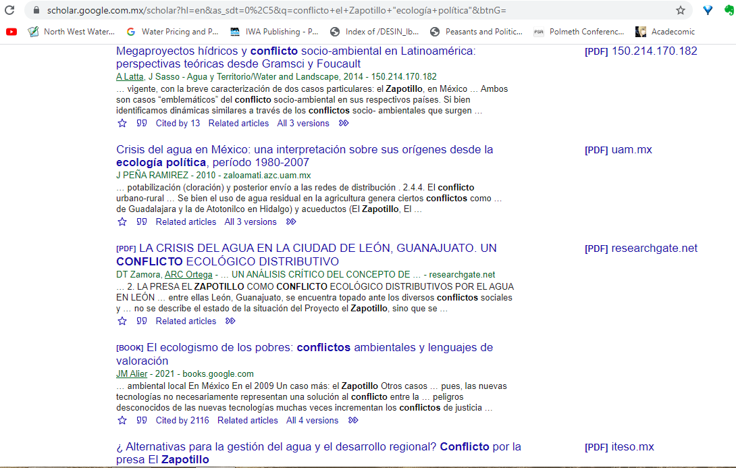Open El ecologismo de los pobres book

coord(305,354)
